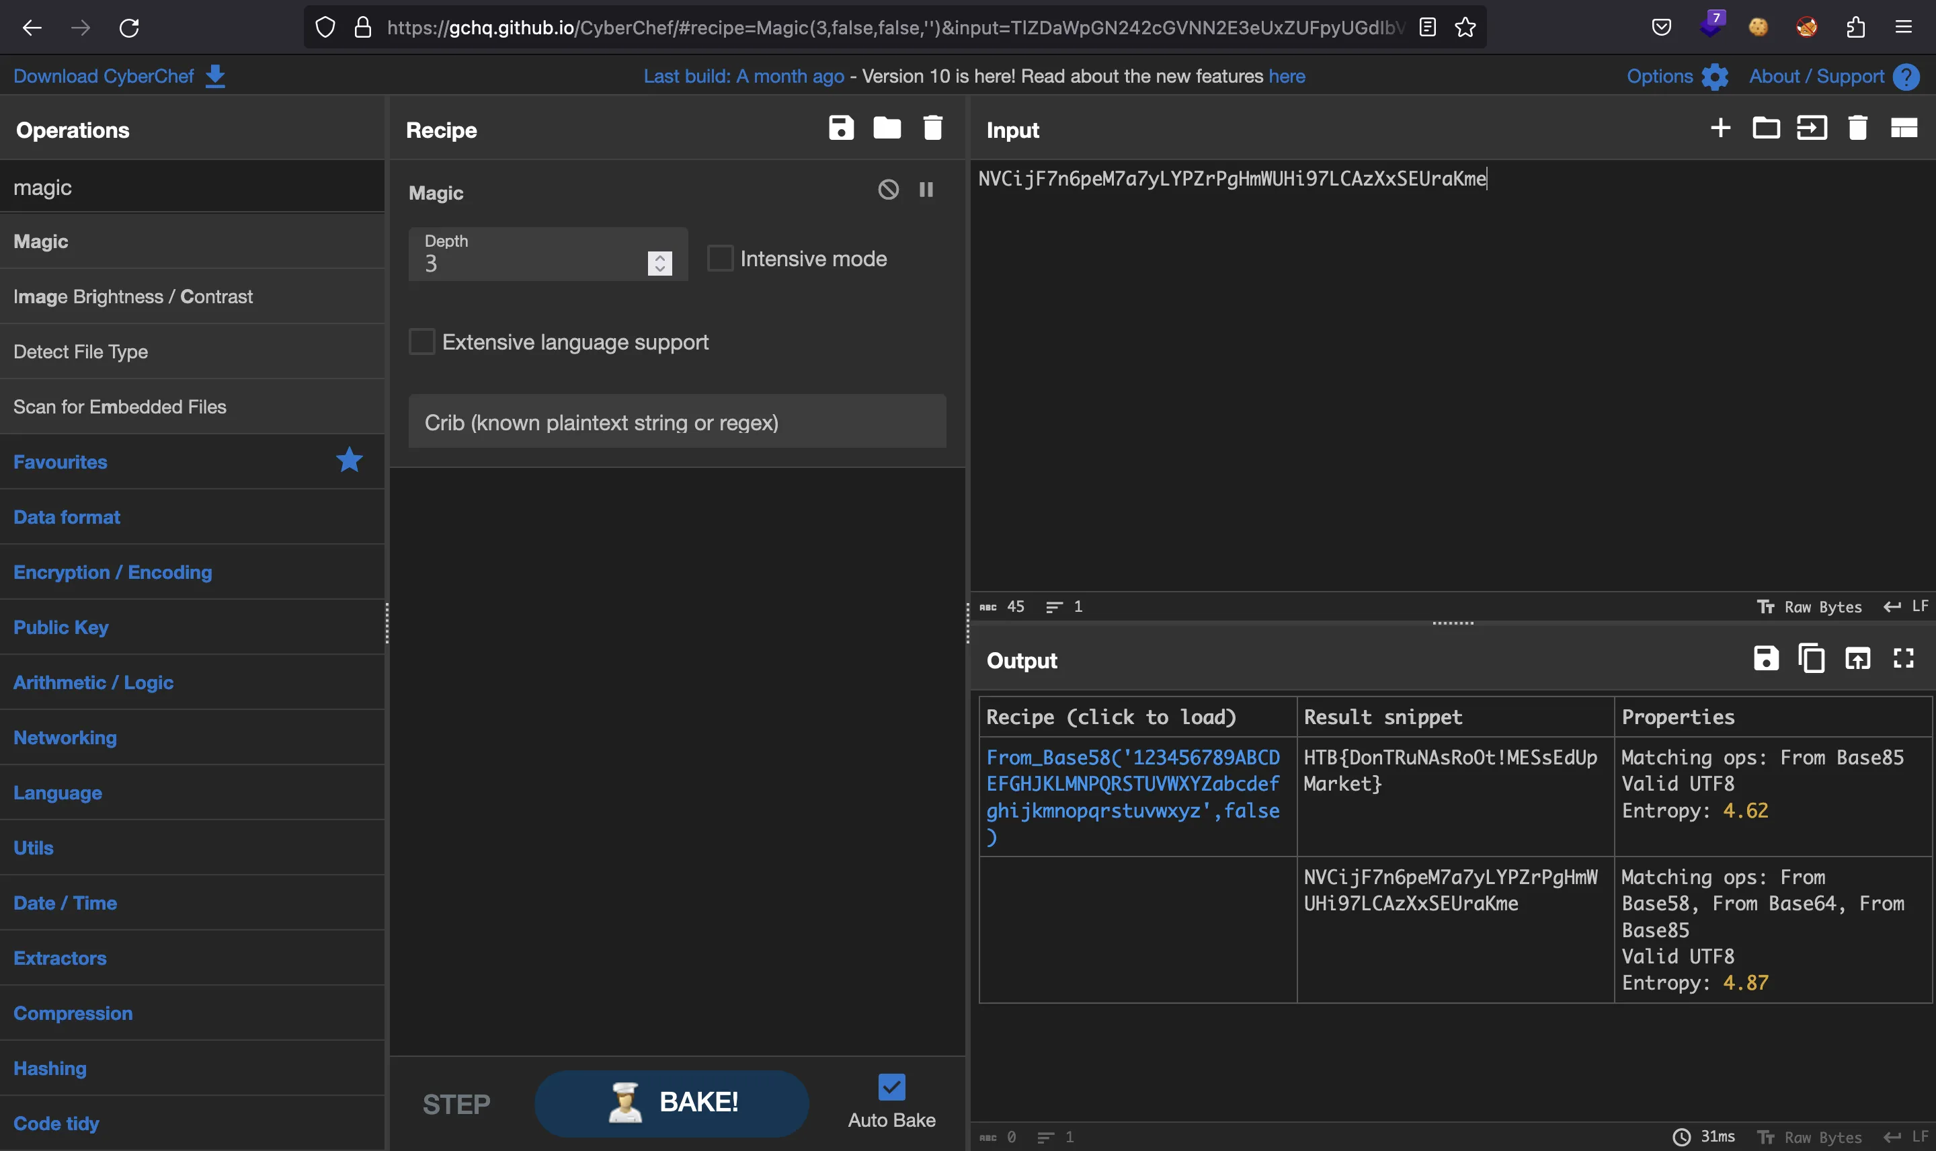Viewport: 1936px width, 1151px height.
Task: Select Image Brightness / Contrast operation
Action: (192, 296)
